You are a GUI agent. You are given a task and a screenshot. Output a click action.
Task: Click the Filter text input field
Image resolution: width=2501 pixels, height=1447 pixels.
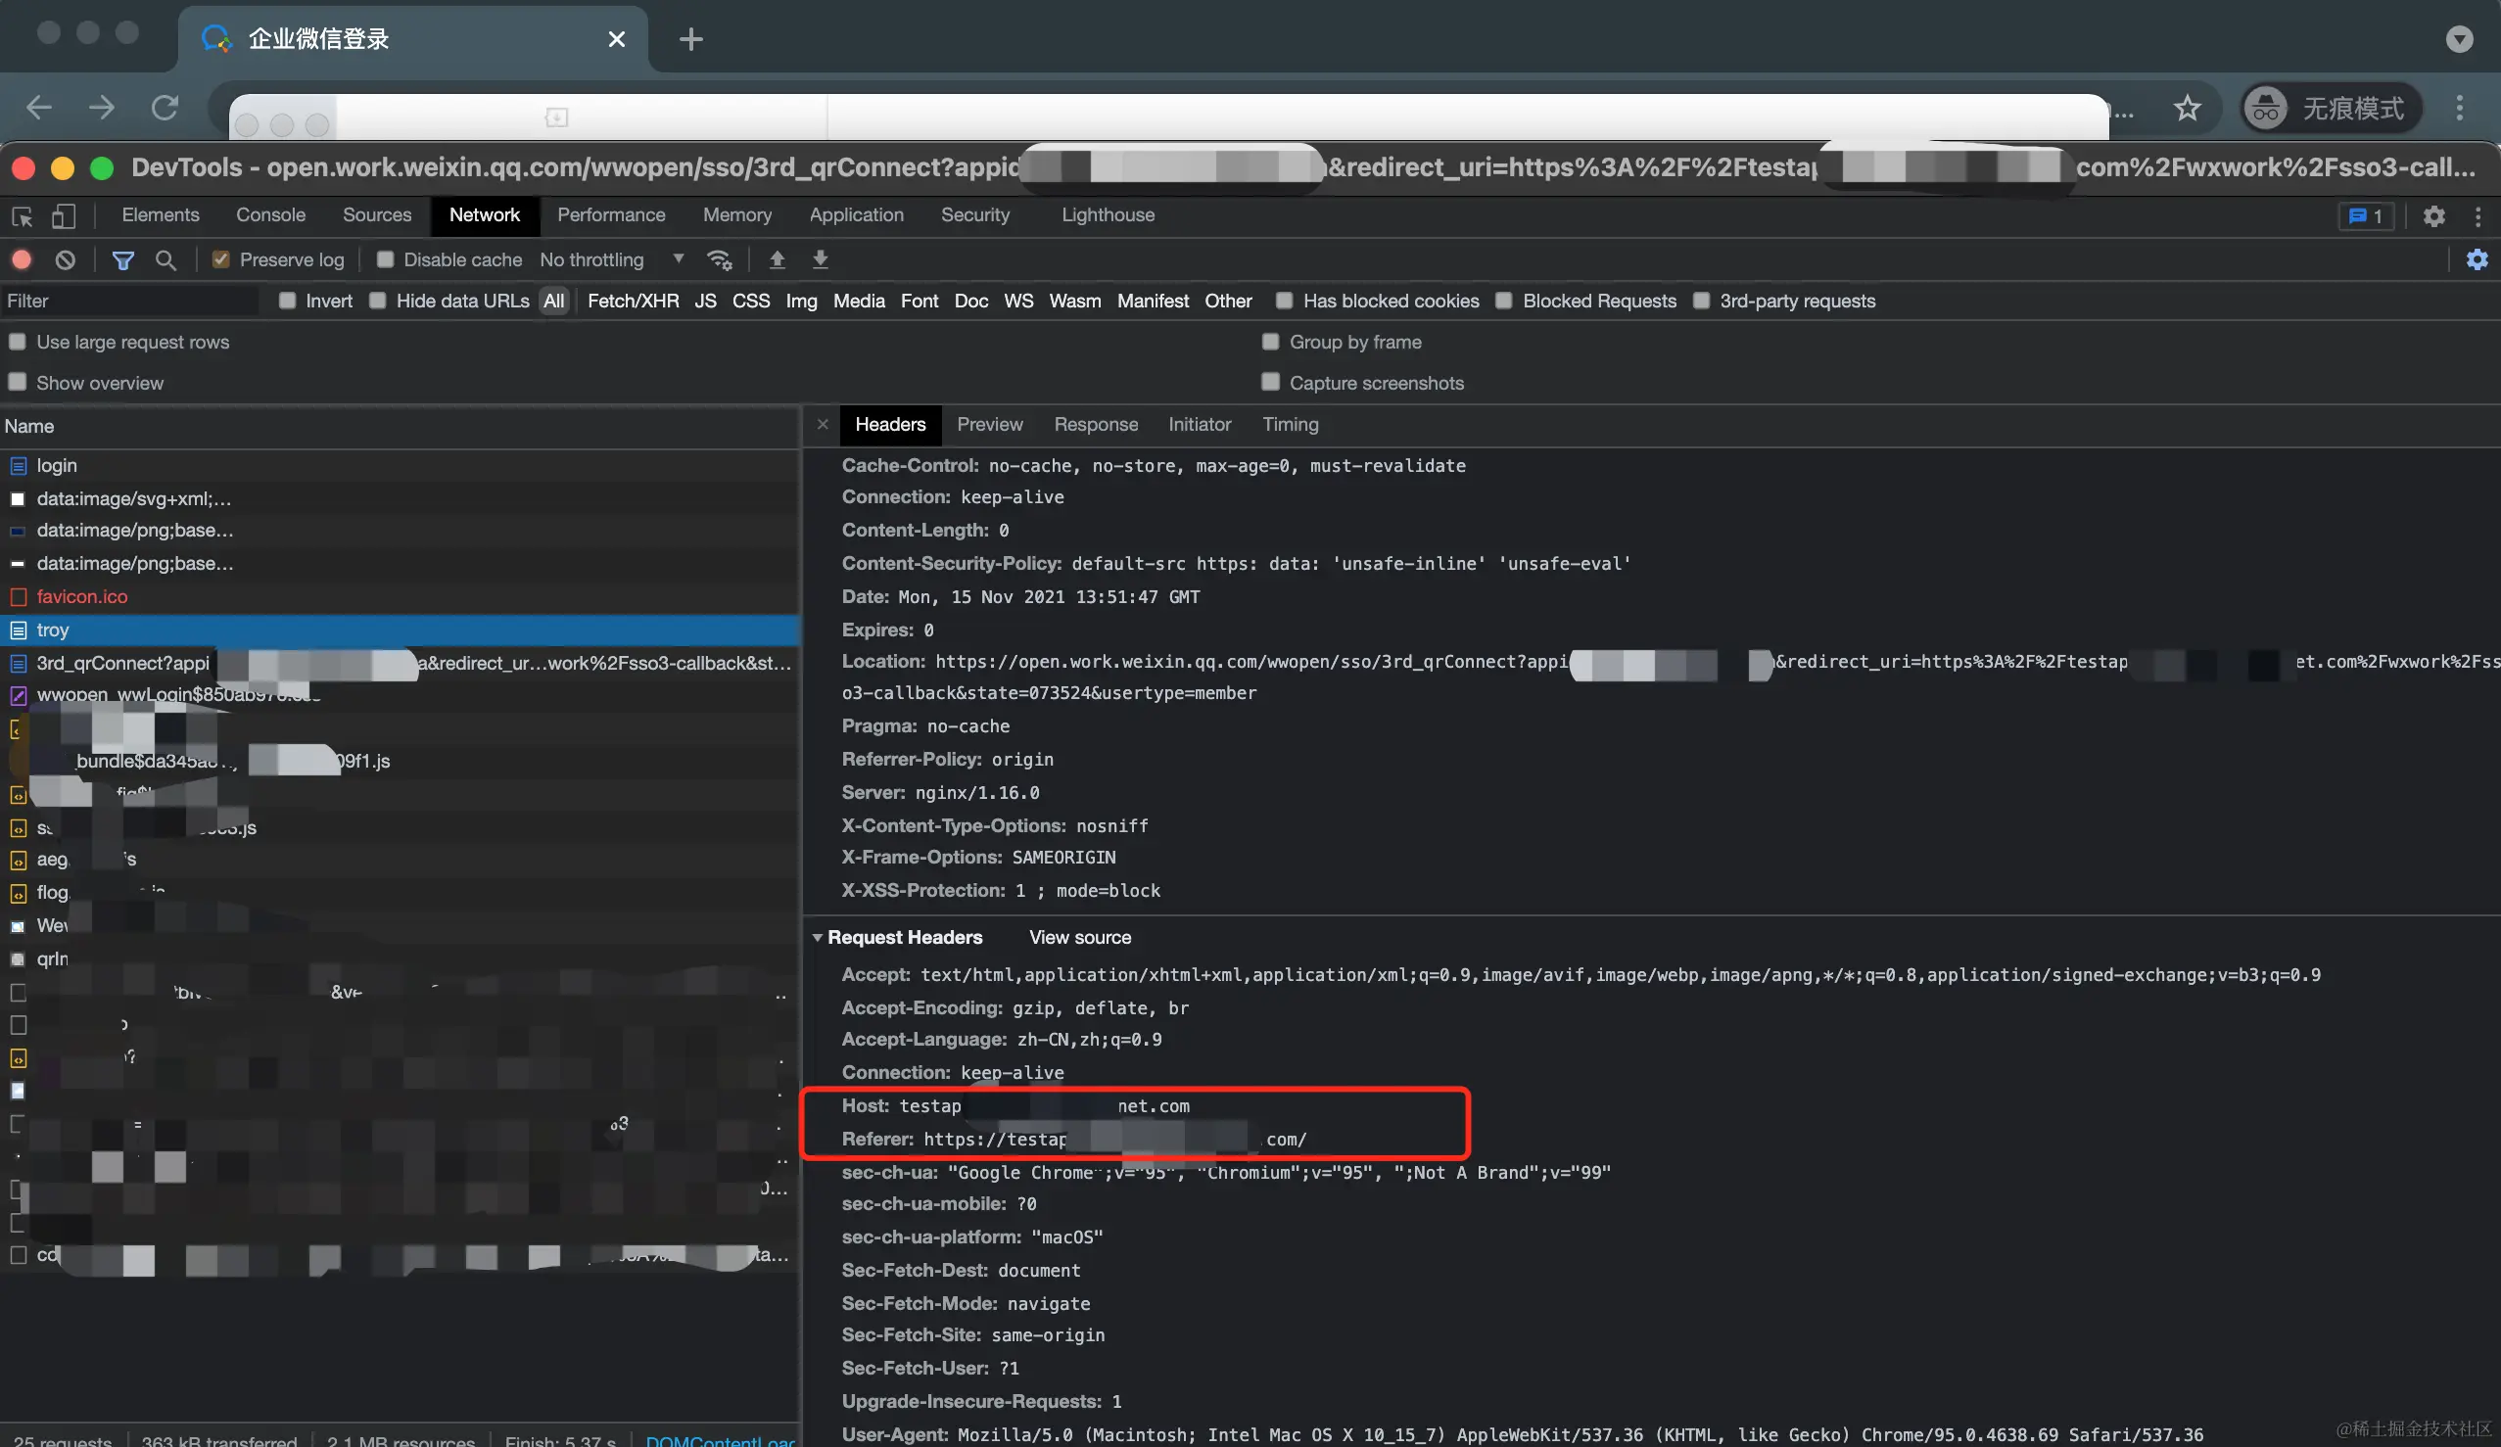[129, 301]
